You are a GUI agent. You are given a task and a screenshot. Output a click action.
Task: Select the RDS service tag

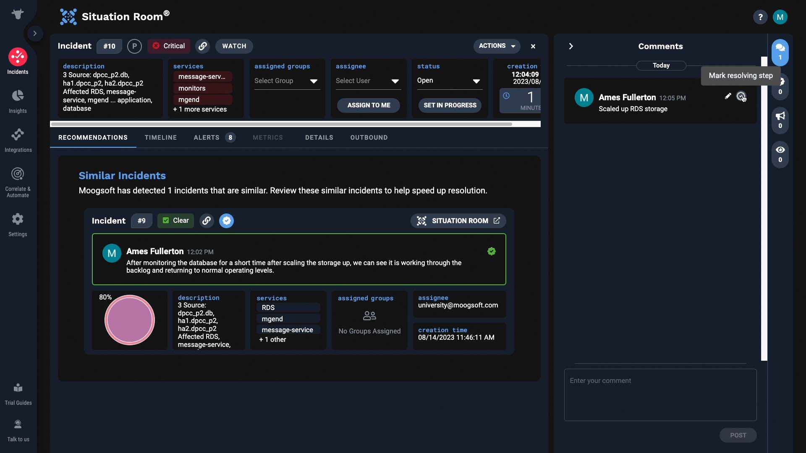click(x=288, y=307)
